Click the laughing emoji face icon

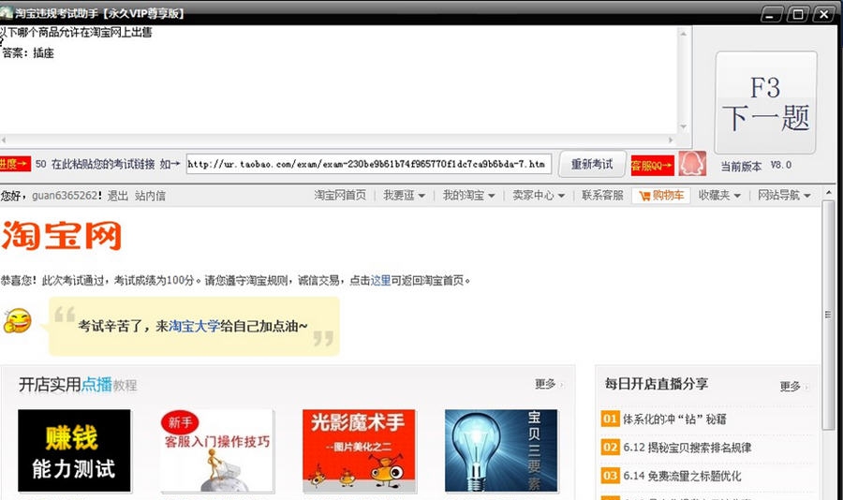[17, 321]
